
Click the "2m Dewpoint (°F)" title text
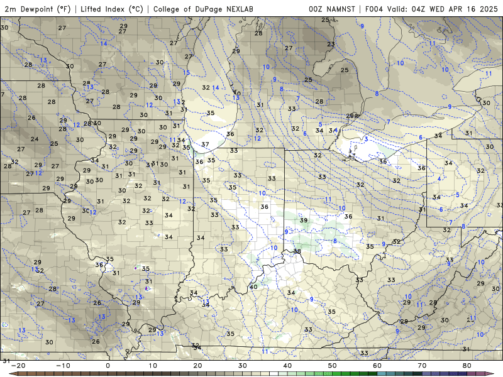[x=38, y=9]
